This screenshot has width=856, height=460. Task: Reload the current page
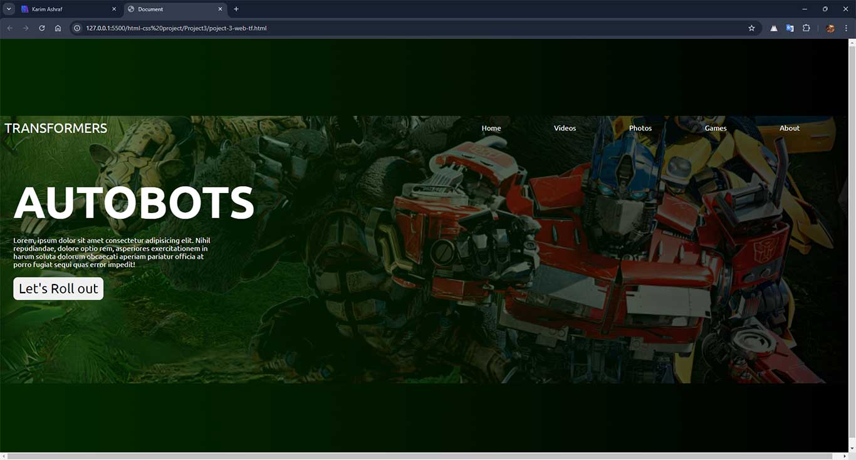coord(42,28)
